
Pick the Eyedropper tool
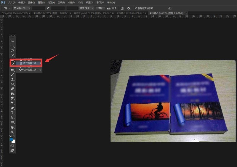pyautogui.click(x=12, y=65)
